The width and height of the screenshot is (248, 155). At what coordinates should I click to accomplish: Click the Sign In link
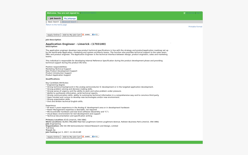(199, 13)
